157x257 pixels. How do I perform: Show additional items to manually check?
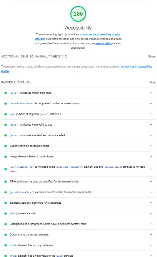pos(151,56)
